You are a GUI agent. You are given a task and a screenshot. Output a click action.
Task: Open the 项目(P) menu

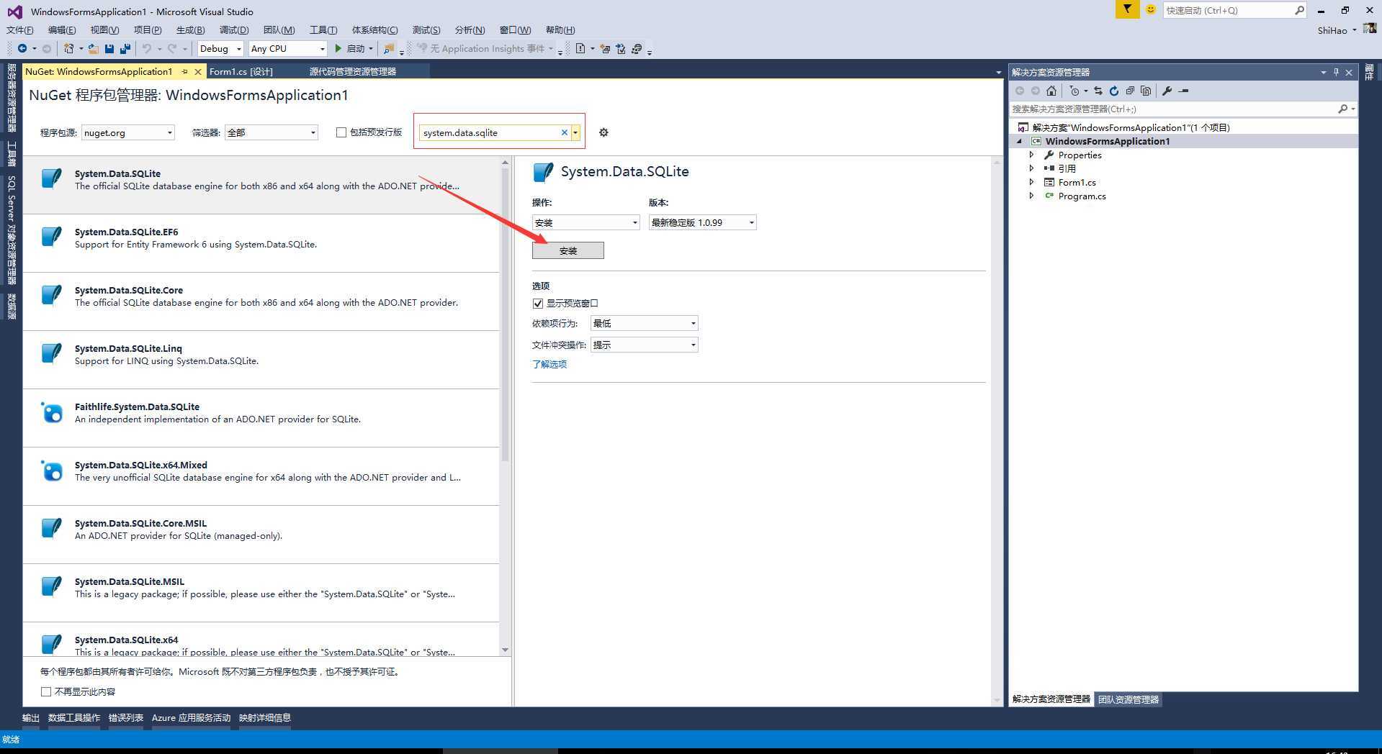148,29
